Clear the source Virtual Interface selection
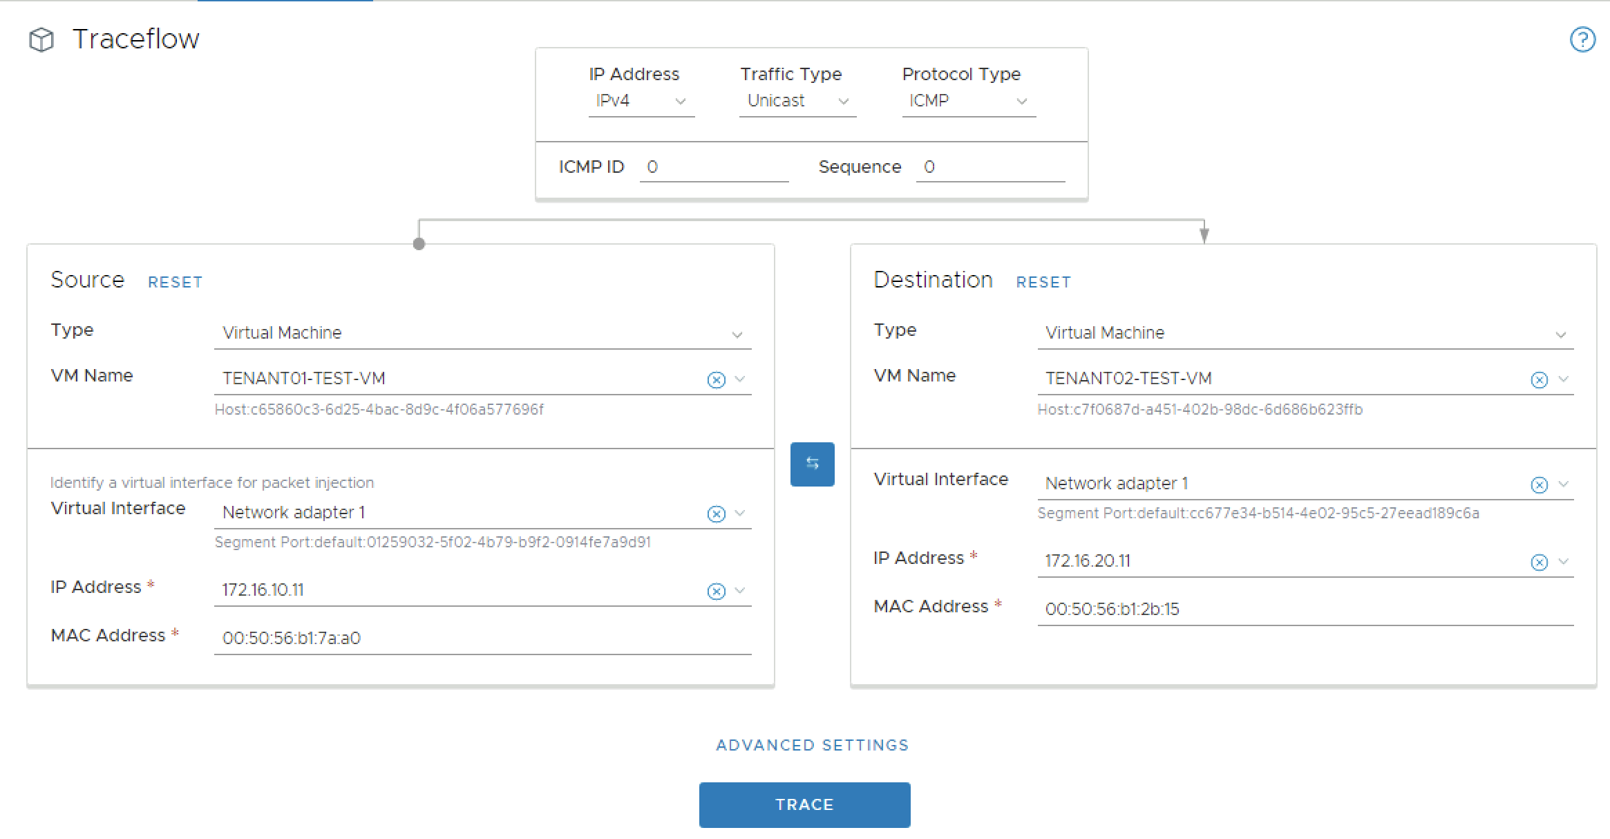This screenshot has height=839, width=1610. [x=716, y=513]
